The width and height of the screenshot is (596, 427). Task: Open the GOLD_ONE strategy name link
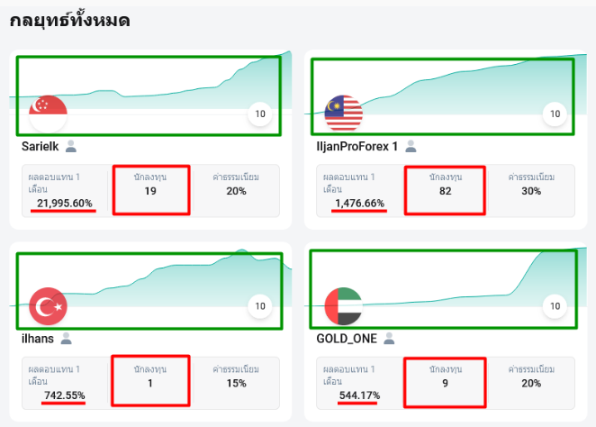click(347, 339)
